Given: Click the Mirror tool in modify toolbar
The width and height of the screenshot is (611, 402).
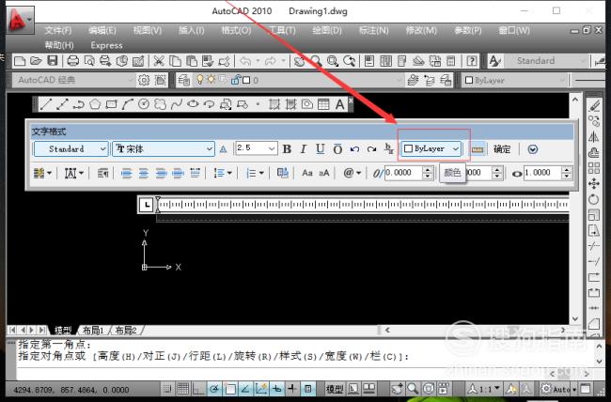Looking at the screenshot, I should pos(594,137).
